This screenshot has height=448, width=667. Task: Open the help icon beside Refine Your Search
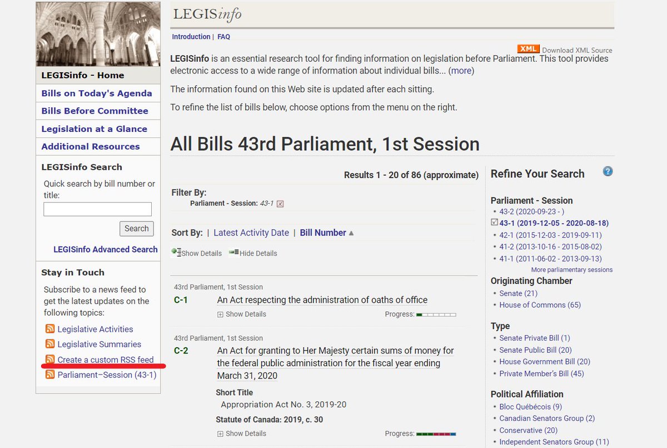click(608, 171)
